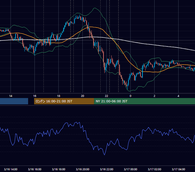Viewport: 195px width, 172px height.
Task: Click the 3/17 02:00 date label
Action: (x=155, y=169)
